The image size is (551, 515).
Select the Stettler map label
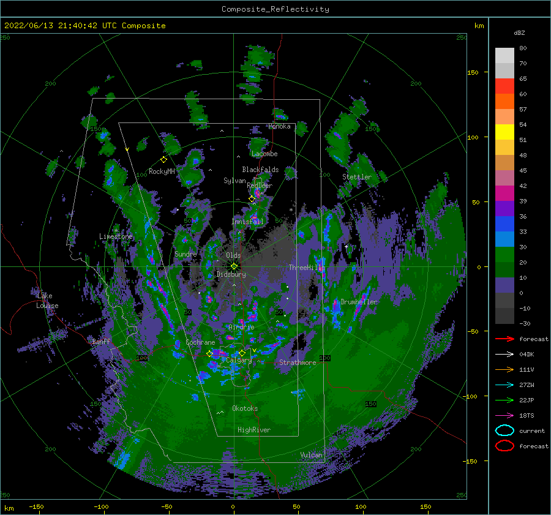click(357, 177)
